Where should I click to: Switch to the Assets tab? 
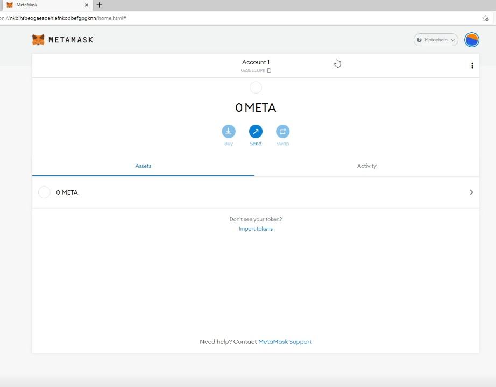[143, 166]
